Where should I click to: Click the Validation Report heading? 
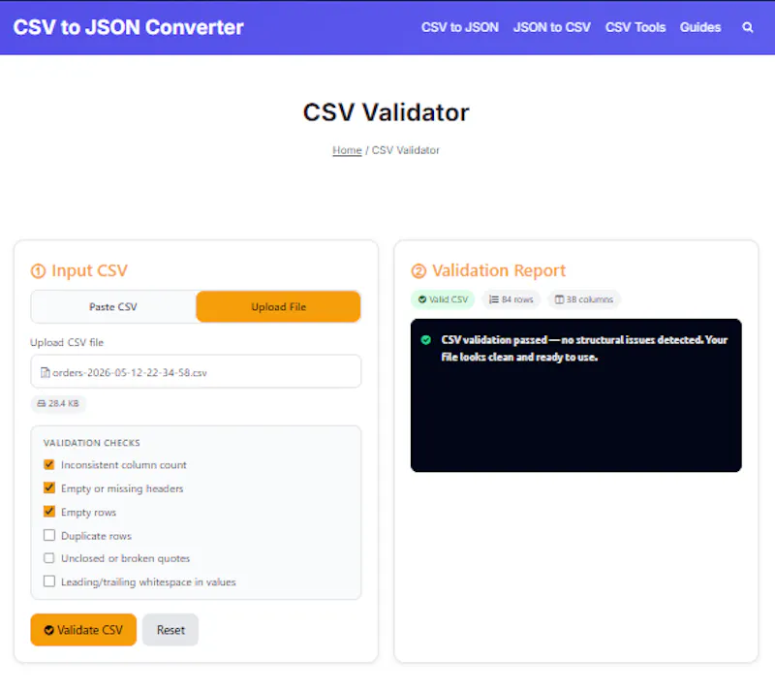tap(488, 270)
